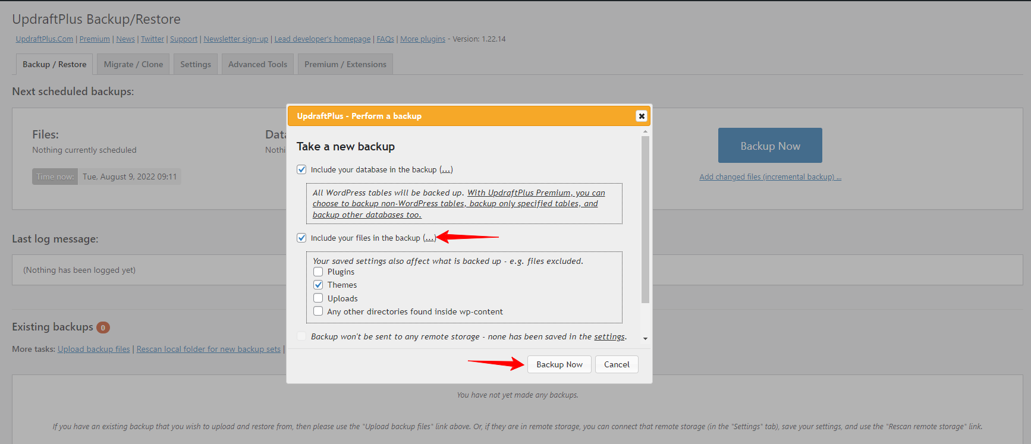Viewport: 1031px width, 444px height.
Task: Toggle Include your files in the backup
Action: (x=301, y=238)
